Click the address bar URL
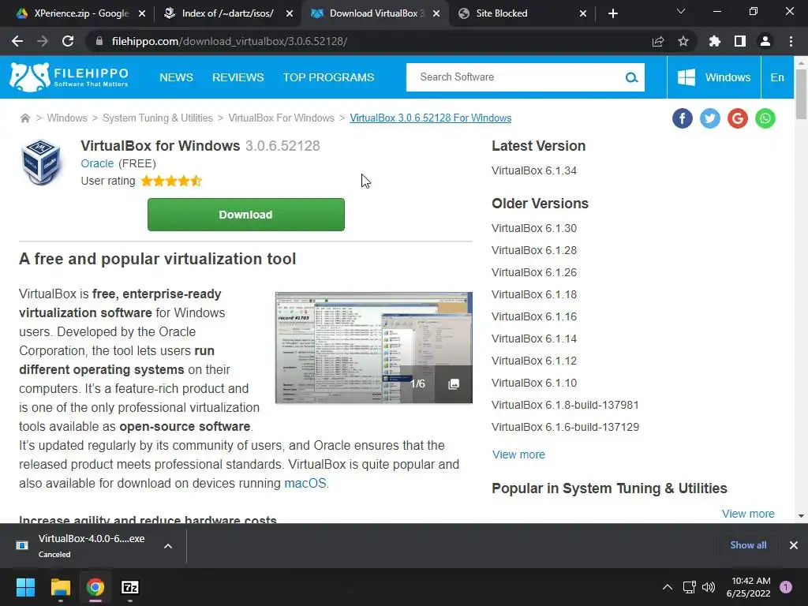 230,41
